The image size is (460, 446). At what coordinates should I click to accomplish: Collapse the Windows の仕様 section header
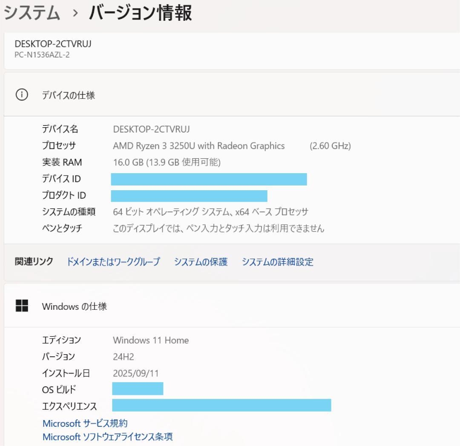click(x=232, y=306)
